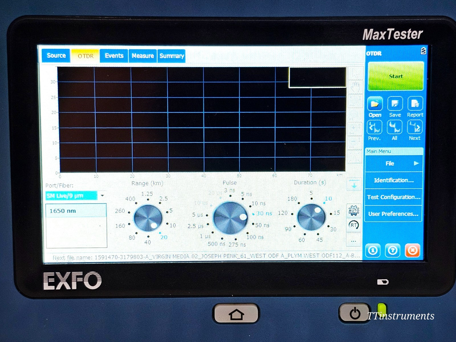Activate the RT real-time mode icon
The image size is (456, 342).
[354, 225]
